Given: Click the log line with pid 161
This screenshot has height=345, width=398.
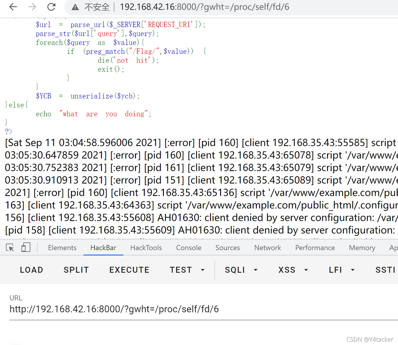Looking at the screenshot, I should 201,168.
